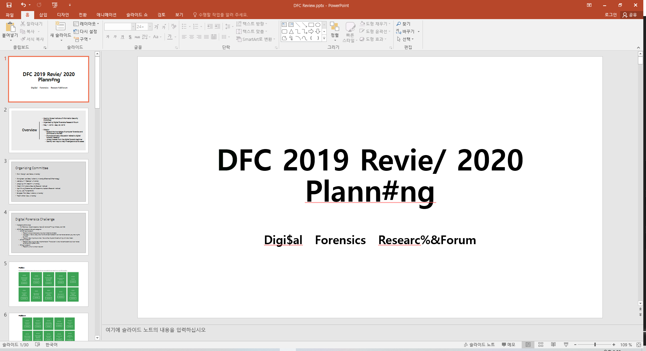The height and width of the screenshot is (351, 646).
Task: Open the Section (구역) dropdown
Action: (x=82, y=39)
